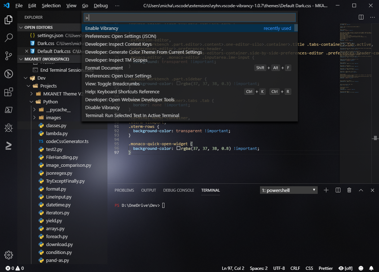Click the rgba 0.3 color swatch

click(179, 83)
